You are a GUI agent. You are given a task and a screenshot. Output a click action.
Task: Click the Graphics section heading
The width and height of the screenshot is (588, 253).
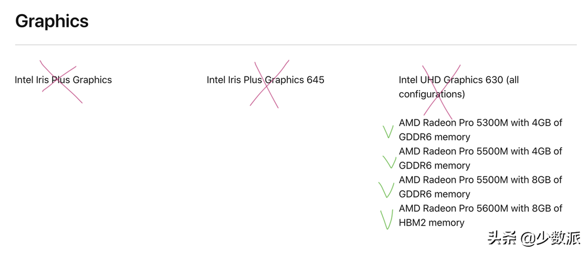click(51, 21)
